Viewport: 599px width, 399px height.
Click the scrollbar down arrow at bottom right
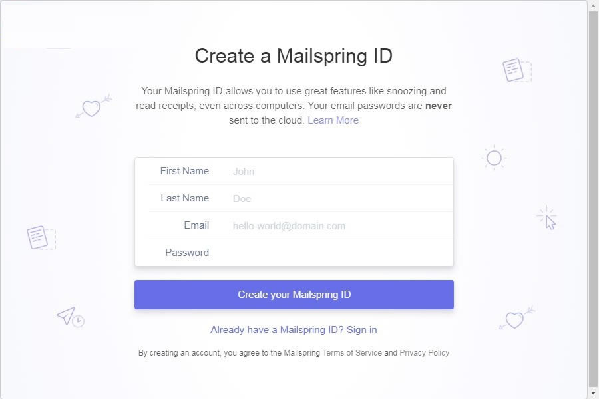coord(592,392)
